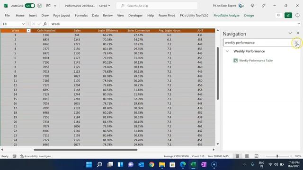Click the Search (Alt+Q) box

pyautogui.click(x=157, y=6)
